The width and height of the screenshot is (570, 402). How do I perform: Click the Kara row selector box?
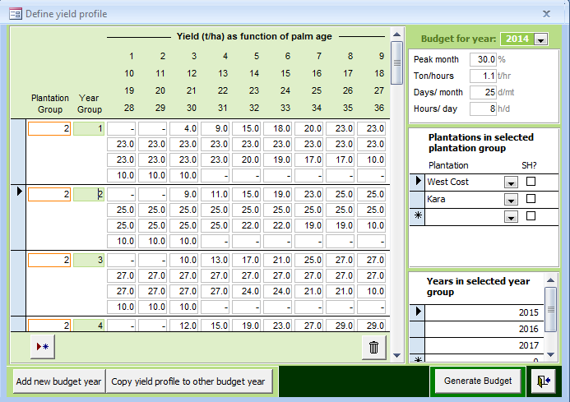point(417,199)
